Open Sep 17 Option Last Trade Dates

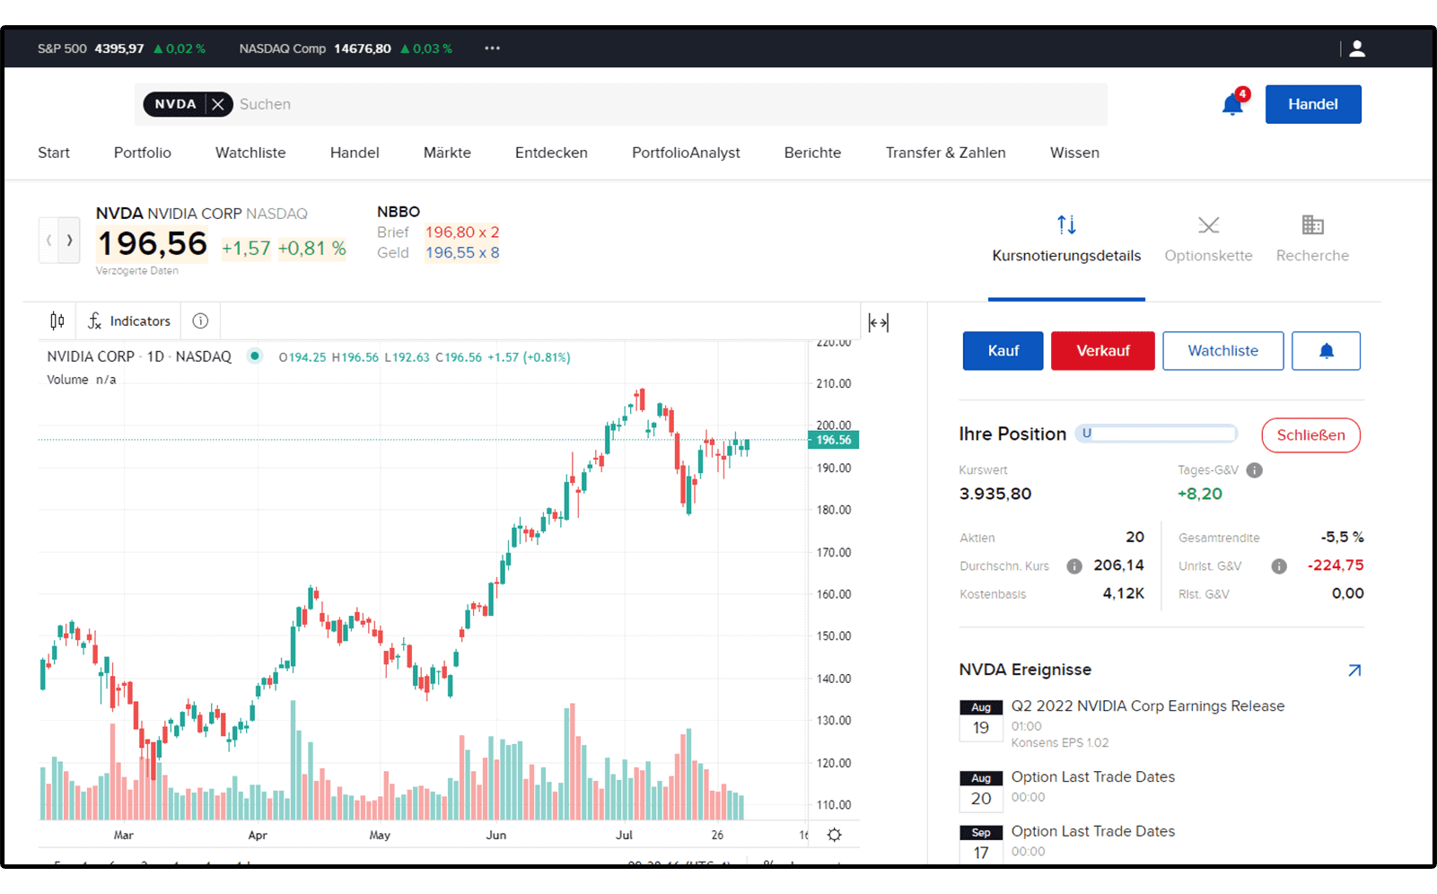pos(1093,832)
